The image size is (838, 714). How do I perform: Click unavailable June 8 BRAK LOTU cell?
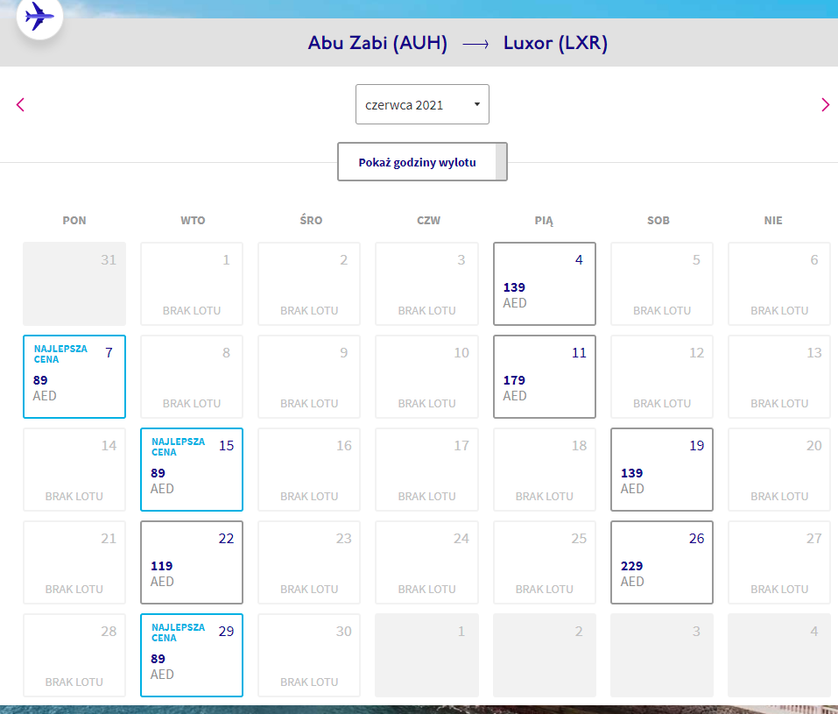point(192,377)
